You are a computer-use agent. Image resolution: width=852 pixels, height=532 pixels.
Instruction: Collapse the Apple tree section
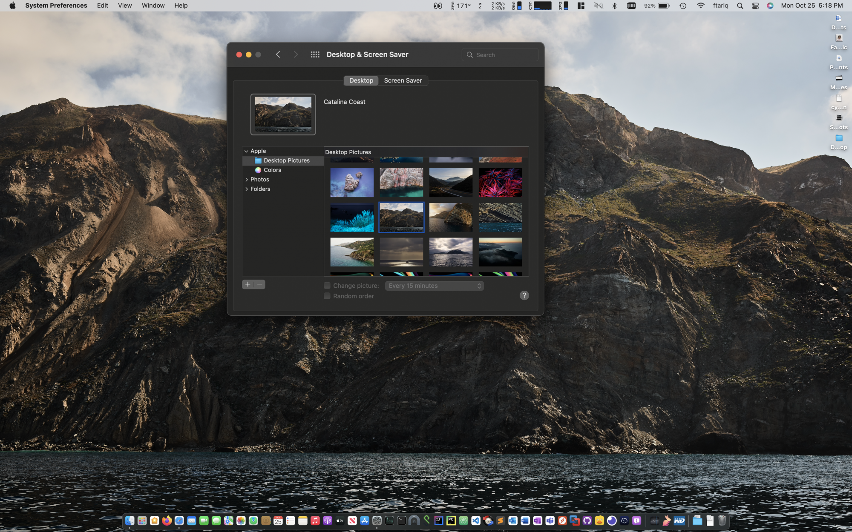(246, 151)
